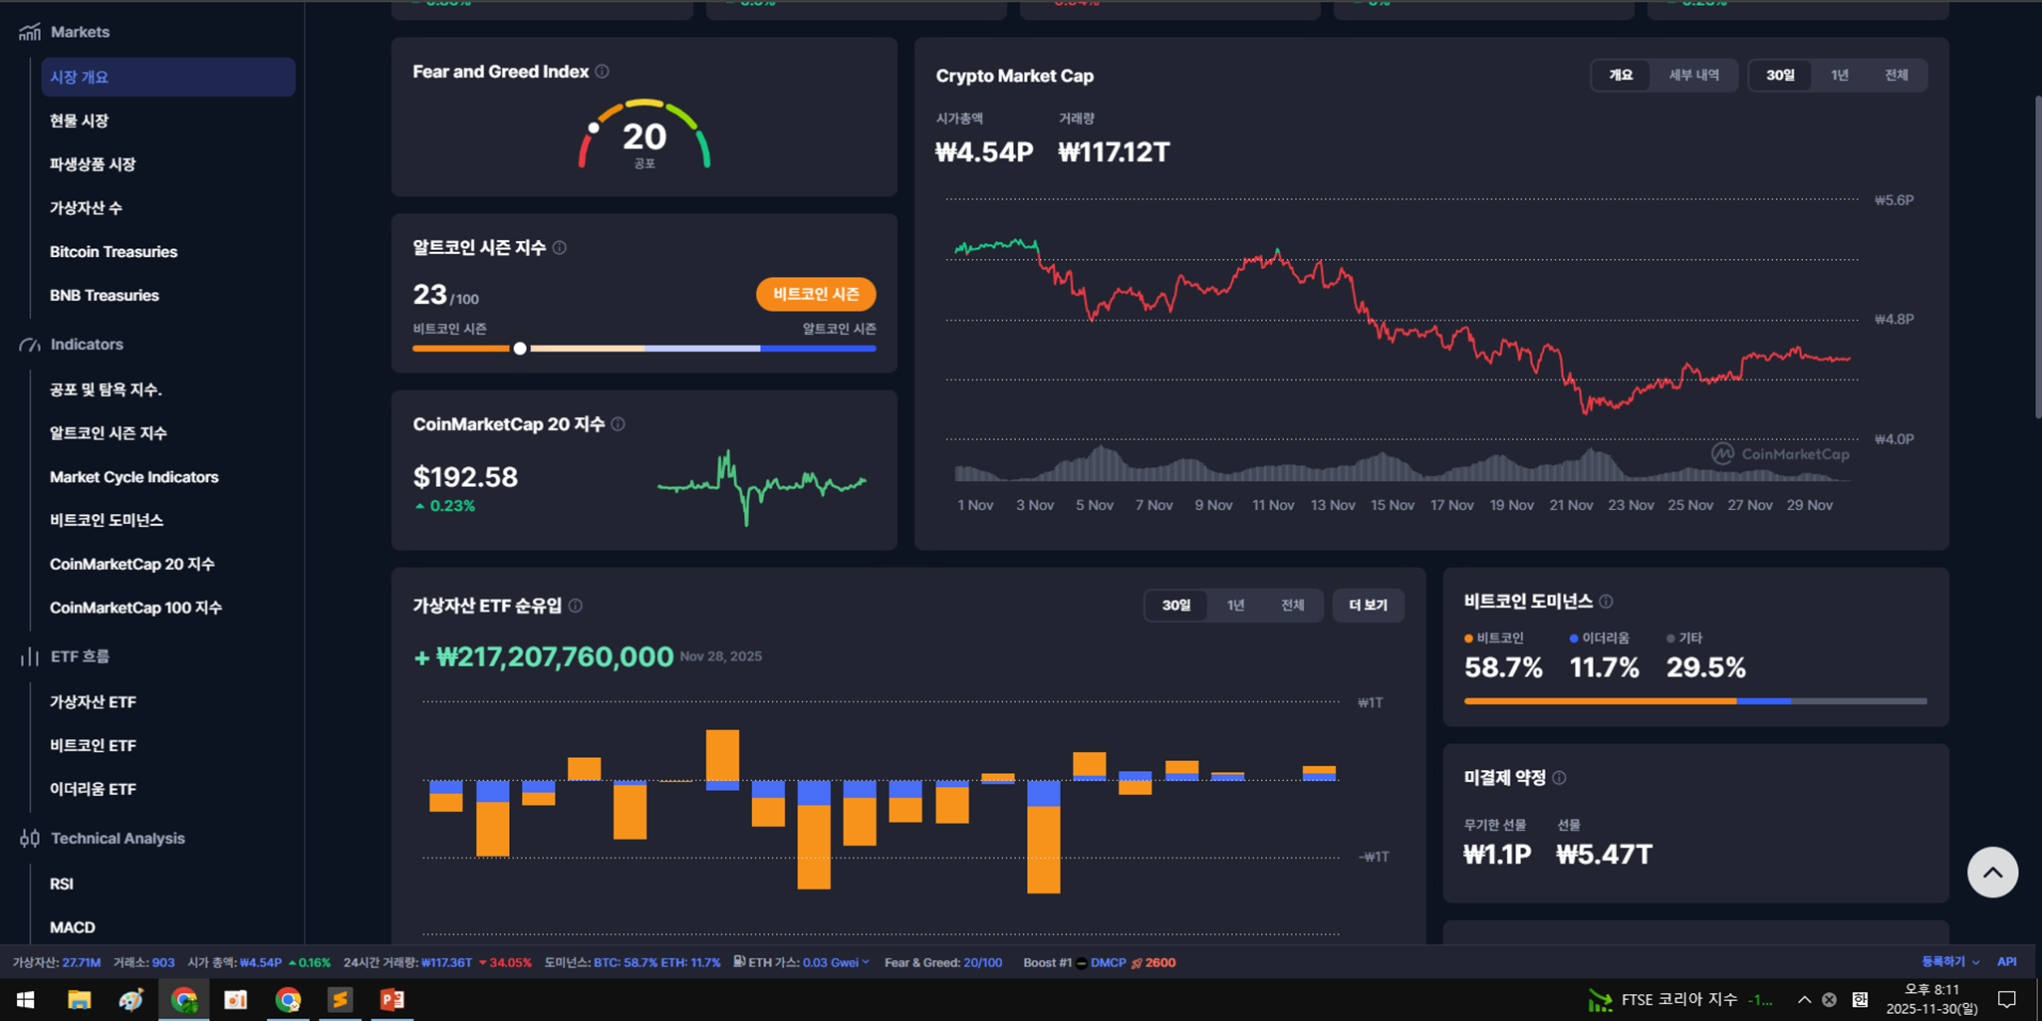
Task: Open Bitcoin Treasuries page
Action: [114, 252]
